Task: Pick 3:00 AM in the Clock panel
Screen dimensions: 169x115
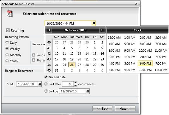Action: point(161,37)
